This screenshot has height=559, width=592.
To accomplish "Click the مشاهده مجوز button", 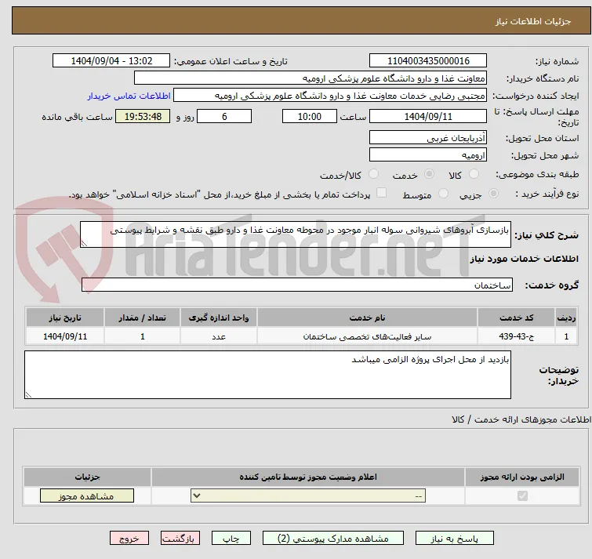I will point(87,496).
